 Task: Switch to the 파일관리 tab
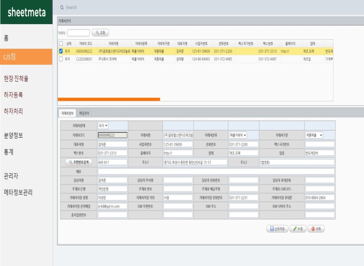pyautogui.click(x=84, y=113)
